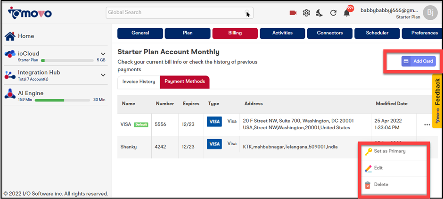Screen dimensions: 443x199
Task: Click the AI Engine icon
Action: (10, 93)
